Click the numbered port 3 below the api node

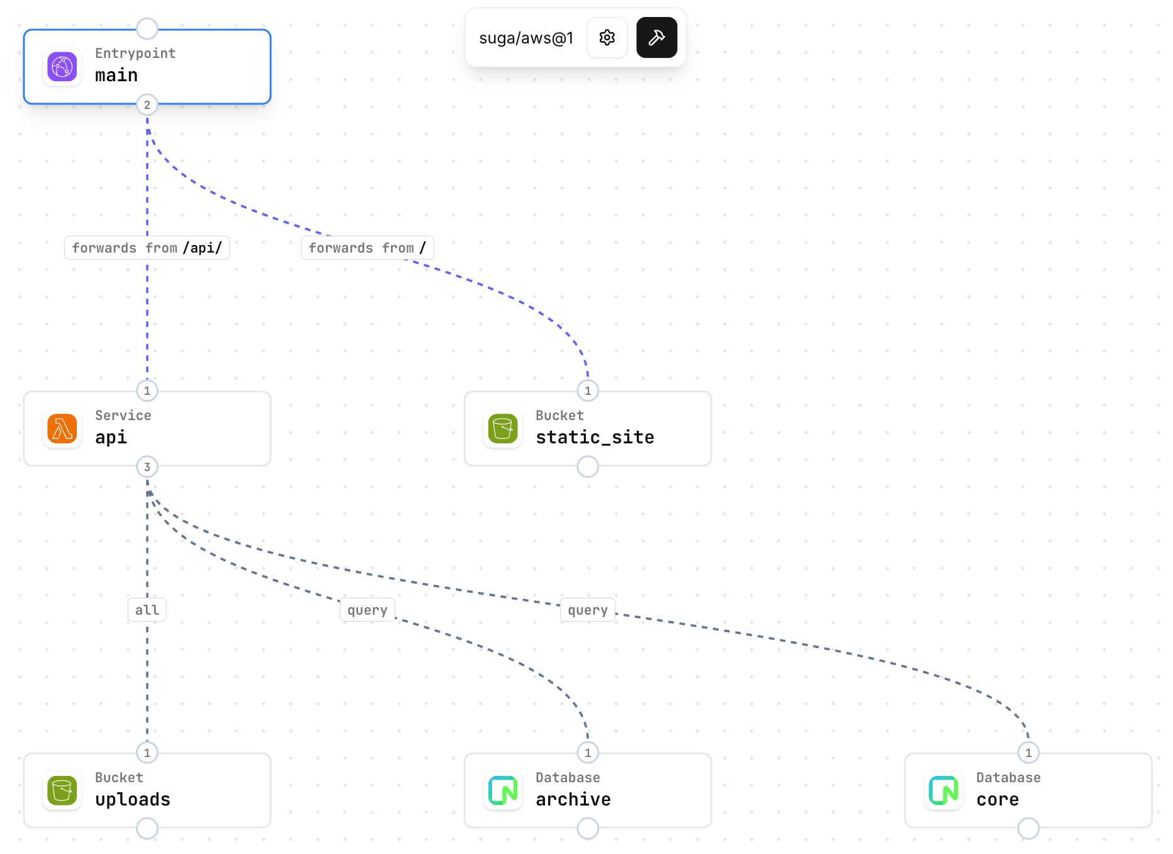(x=147, y=467)
